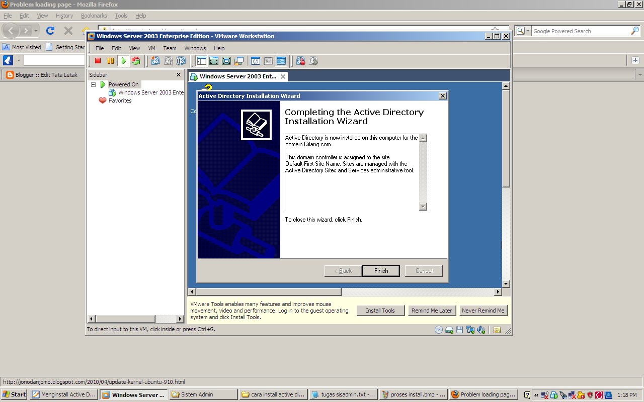Click the Windows Start button

tap(14, 394)
